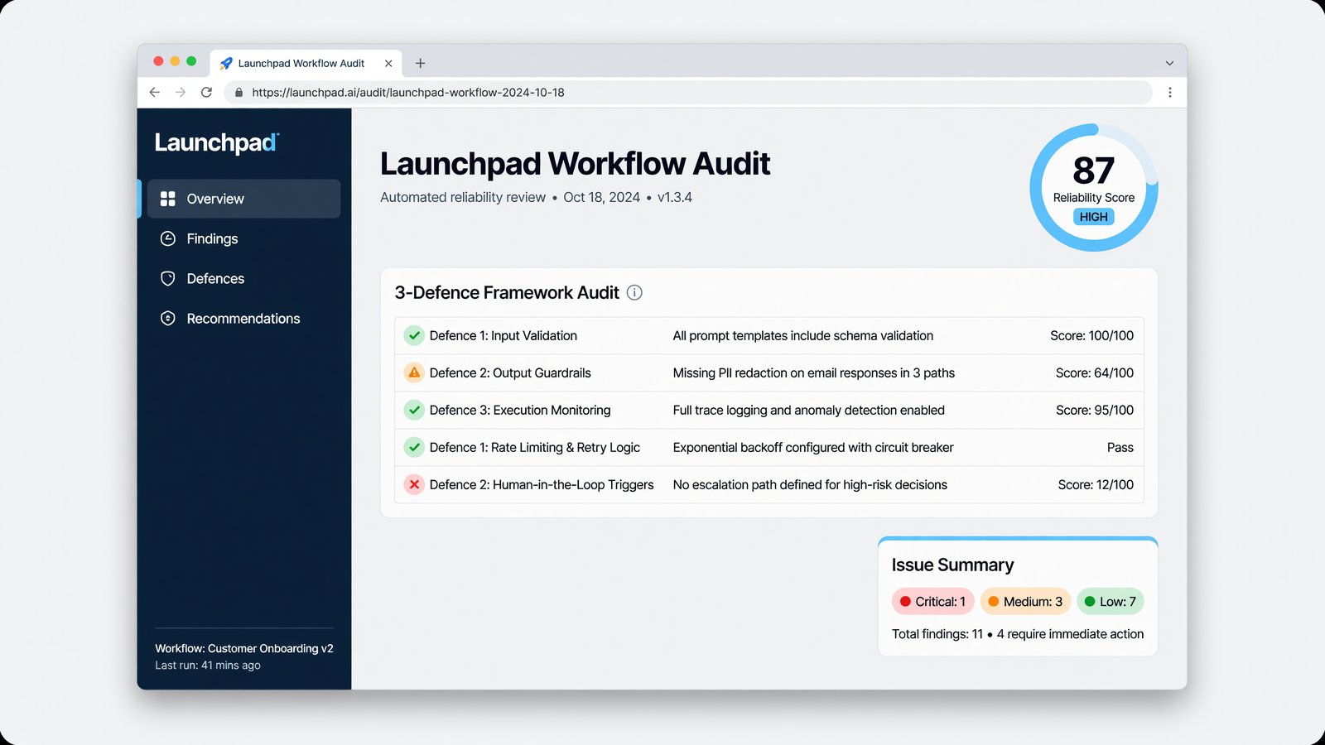Image resolution: width=1325 pixels, height=745 pixels.
Task: Go forward in browser history
Action: click(x=181, y=92)
